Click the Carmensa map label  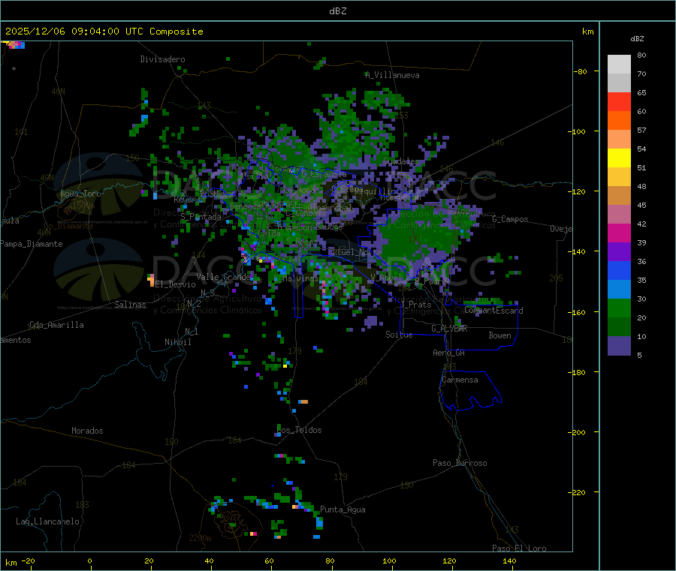tap(460, 380)
